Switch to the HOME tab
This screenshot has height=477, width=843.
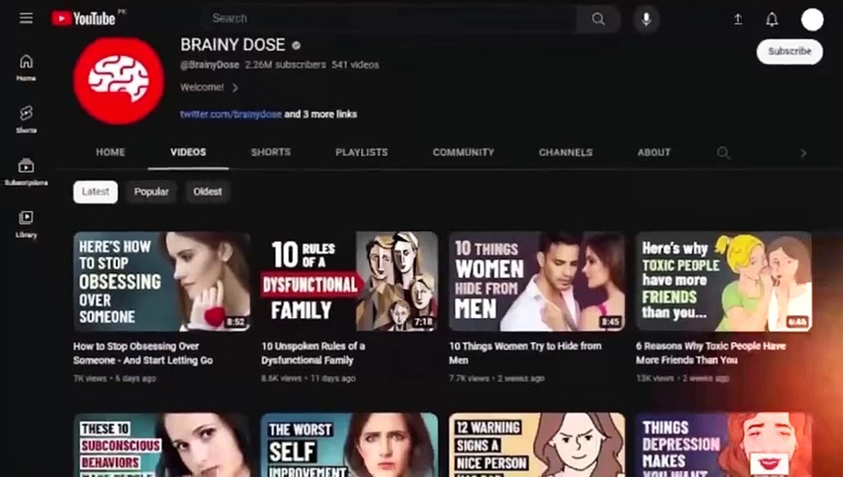(110, 152)
